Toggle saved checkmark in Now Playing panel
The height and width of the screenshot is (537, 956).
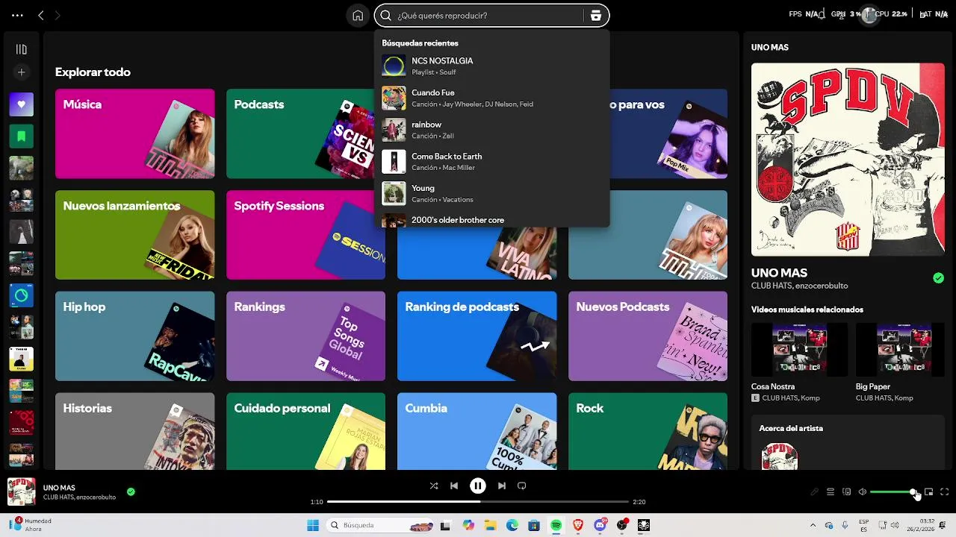pos(938,278)
